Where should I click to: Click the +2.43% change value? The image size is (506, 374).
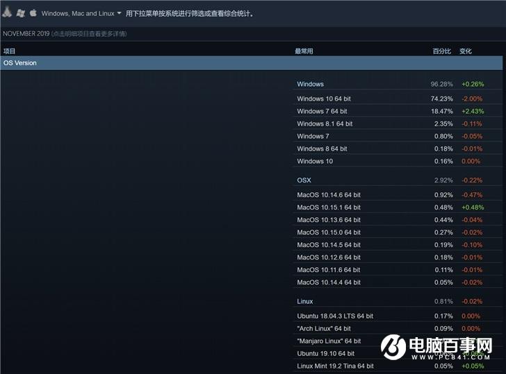tap(473, 112)
